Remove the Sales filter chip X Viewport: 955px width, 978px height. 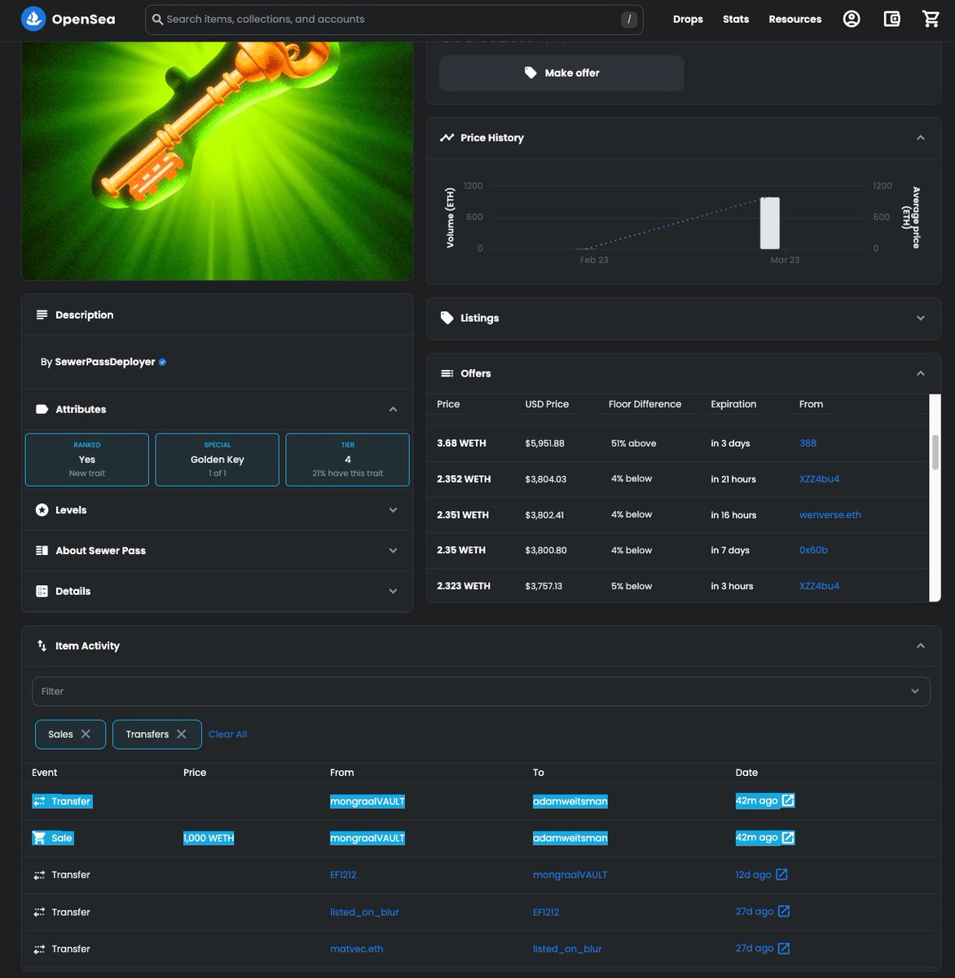pyautogui.click(x=86, y=734)
